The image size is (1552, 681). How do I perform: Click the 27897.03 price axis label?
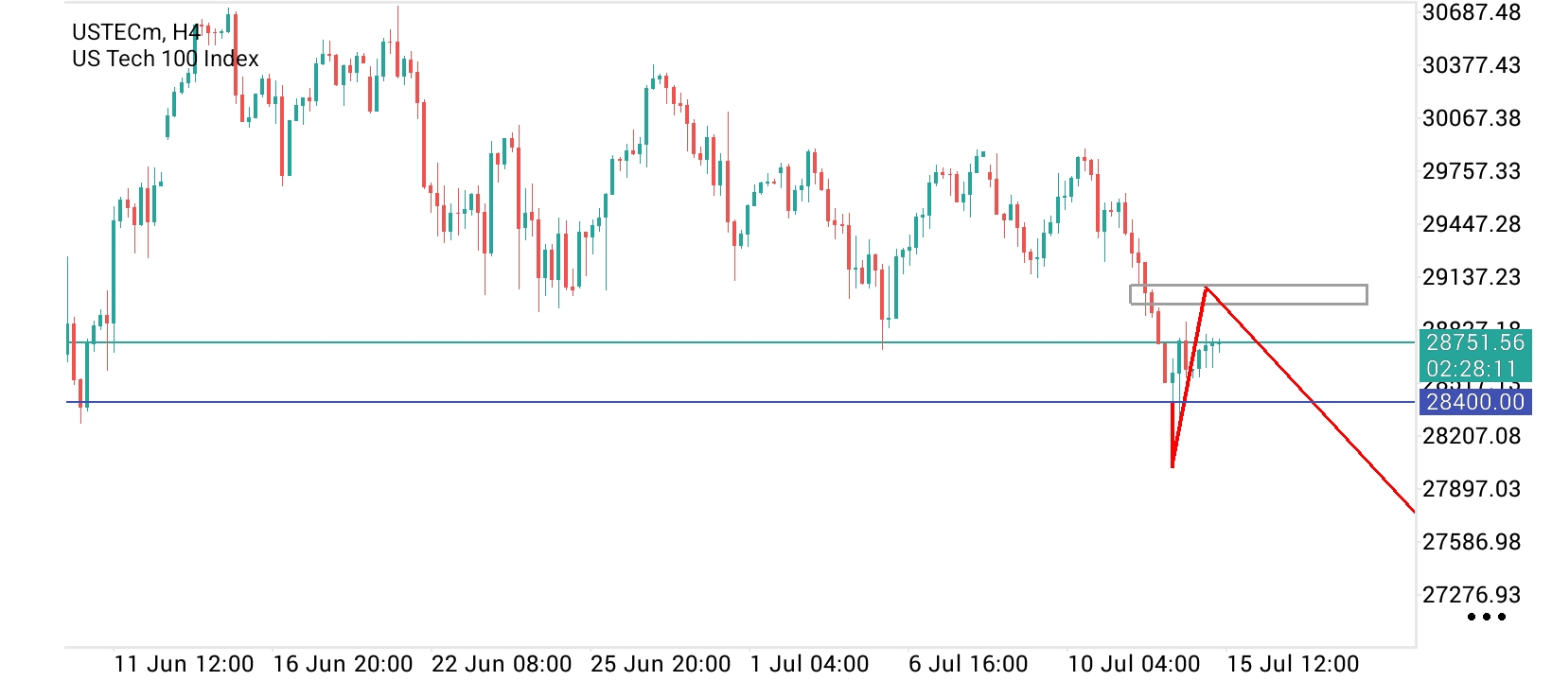[x=1472, y=489]
